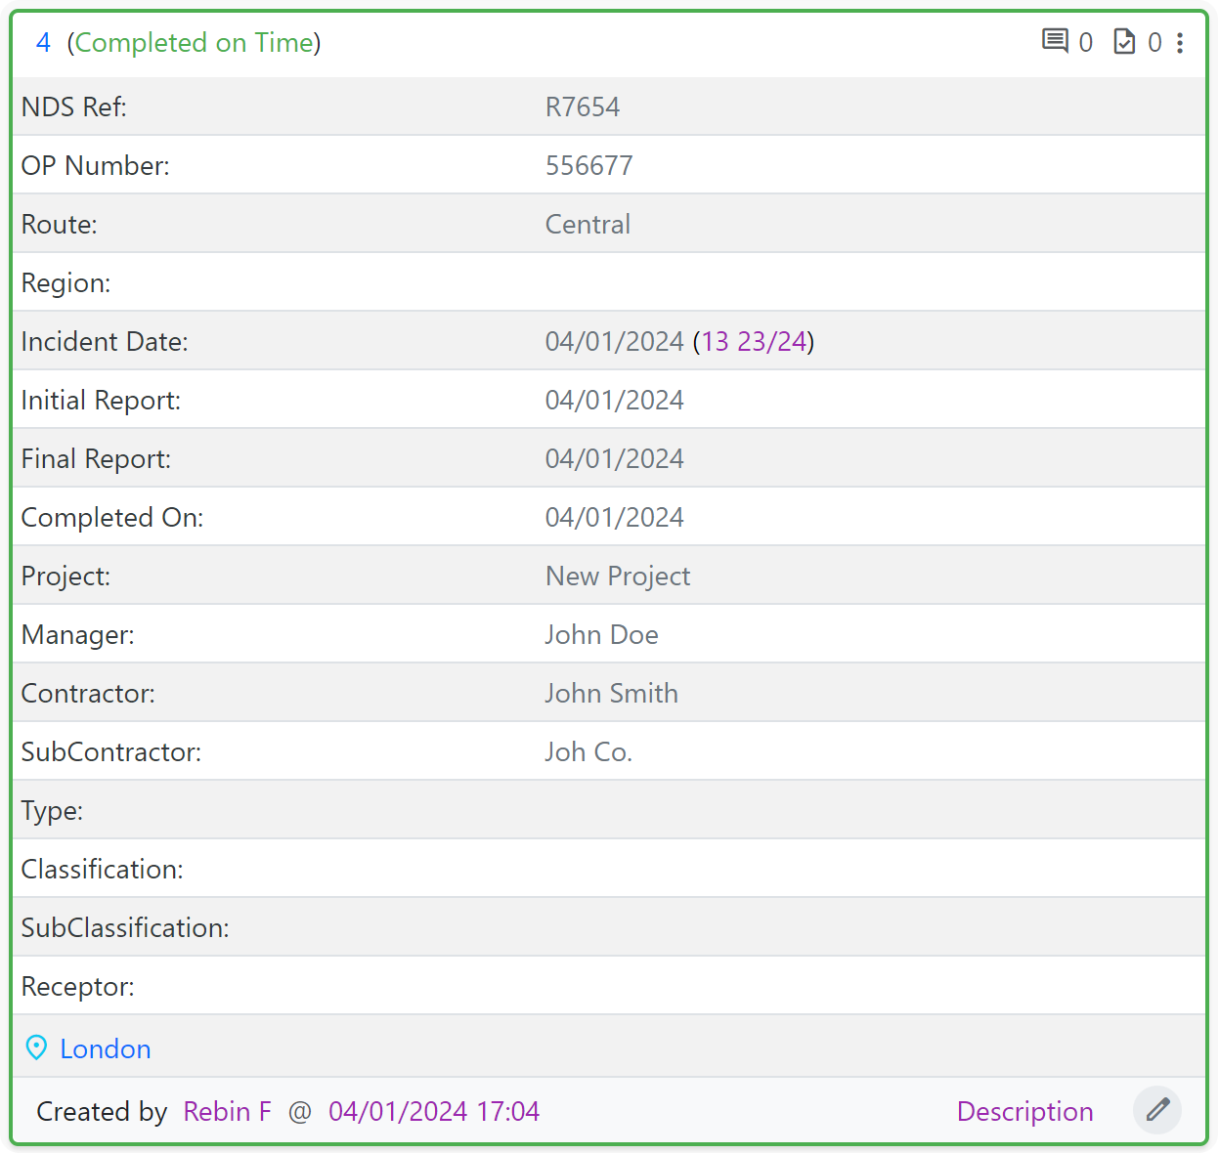Click the pencil edit button
The image size is (1219, 1154).
[1157, 1110]
